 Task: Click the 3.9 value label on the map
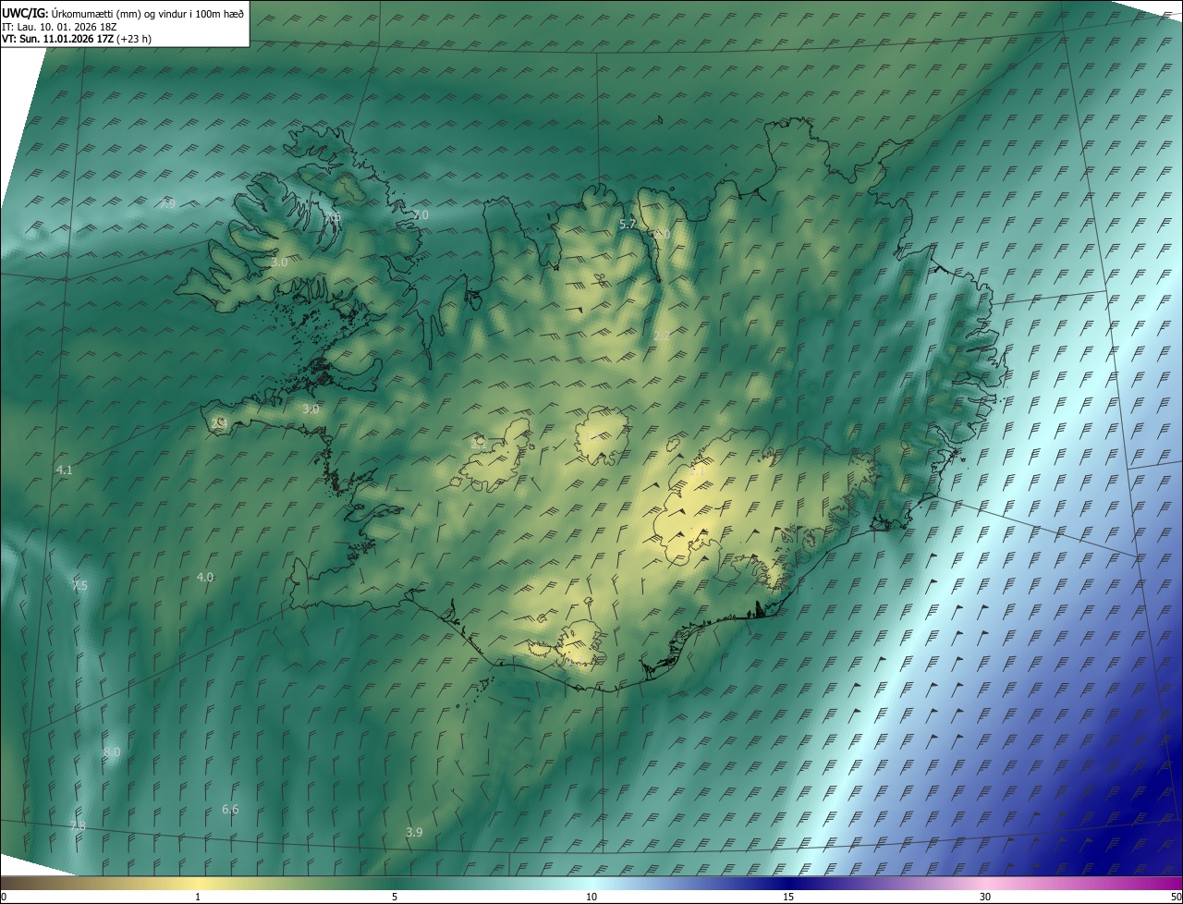(414, 833)
